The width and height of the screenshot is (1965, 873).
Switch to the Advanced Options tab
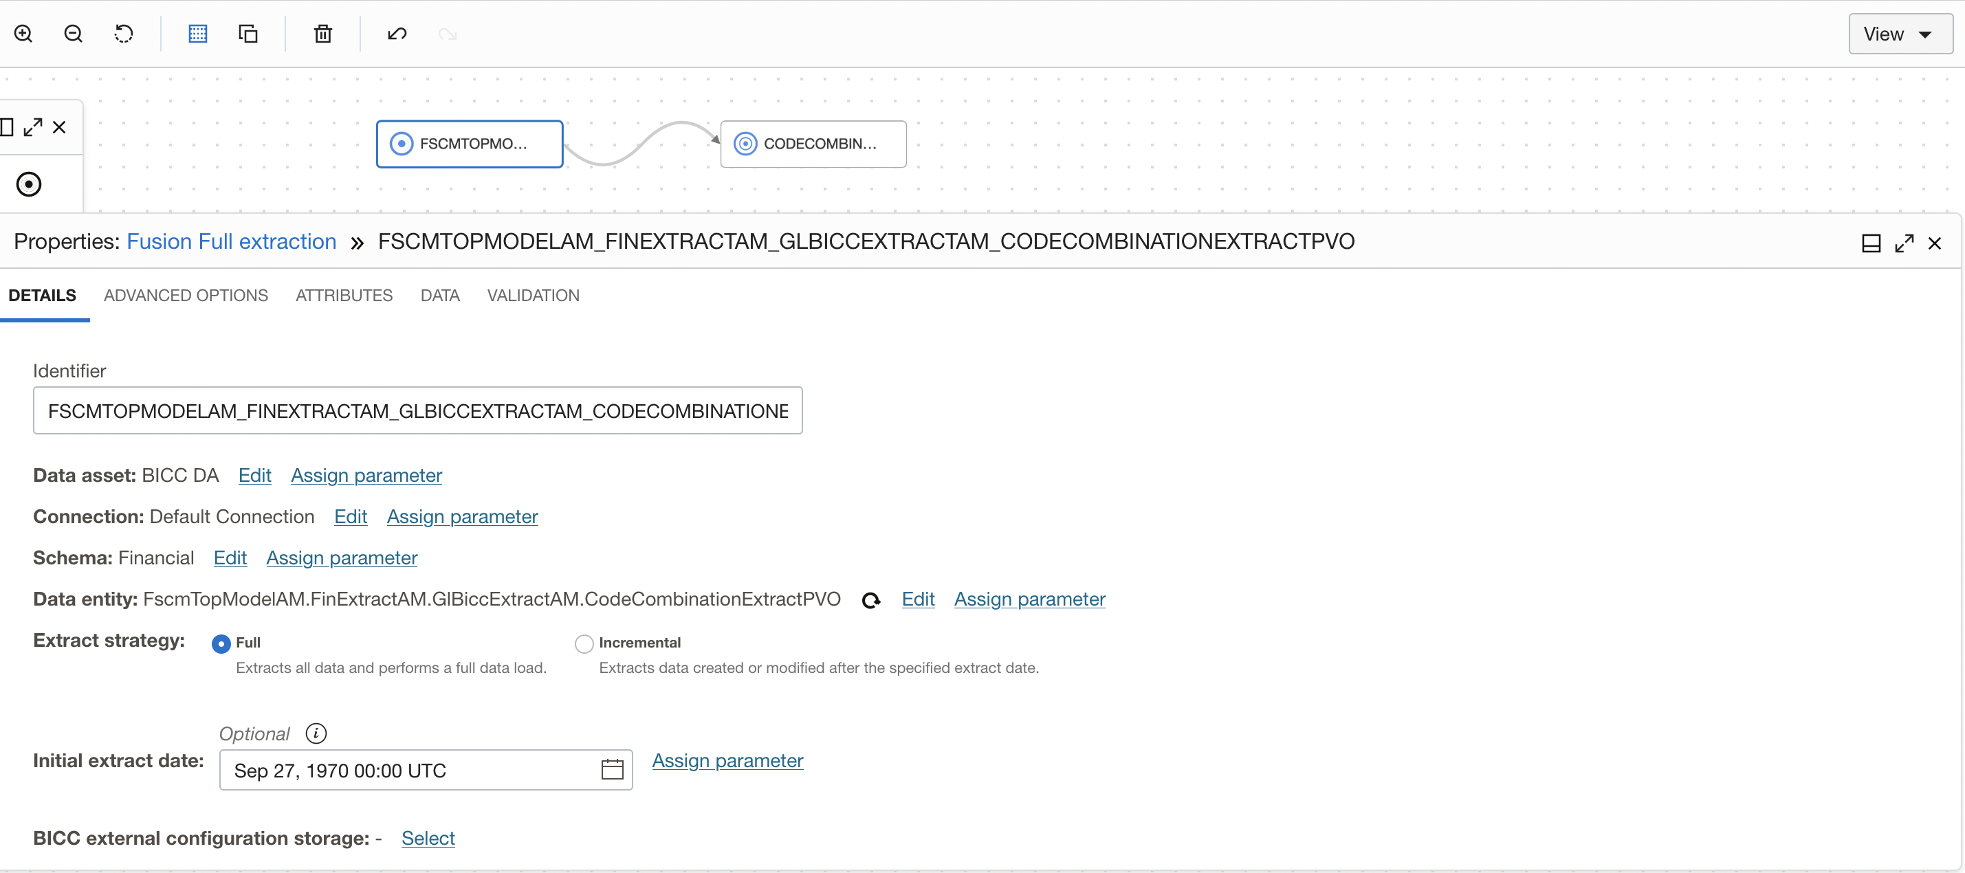[186, 295]
